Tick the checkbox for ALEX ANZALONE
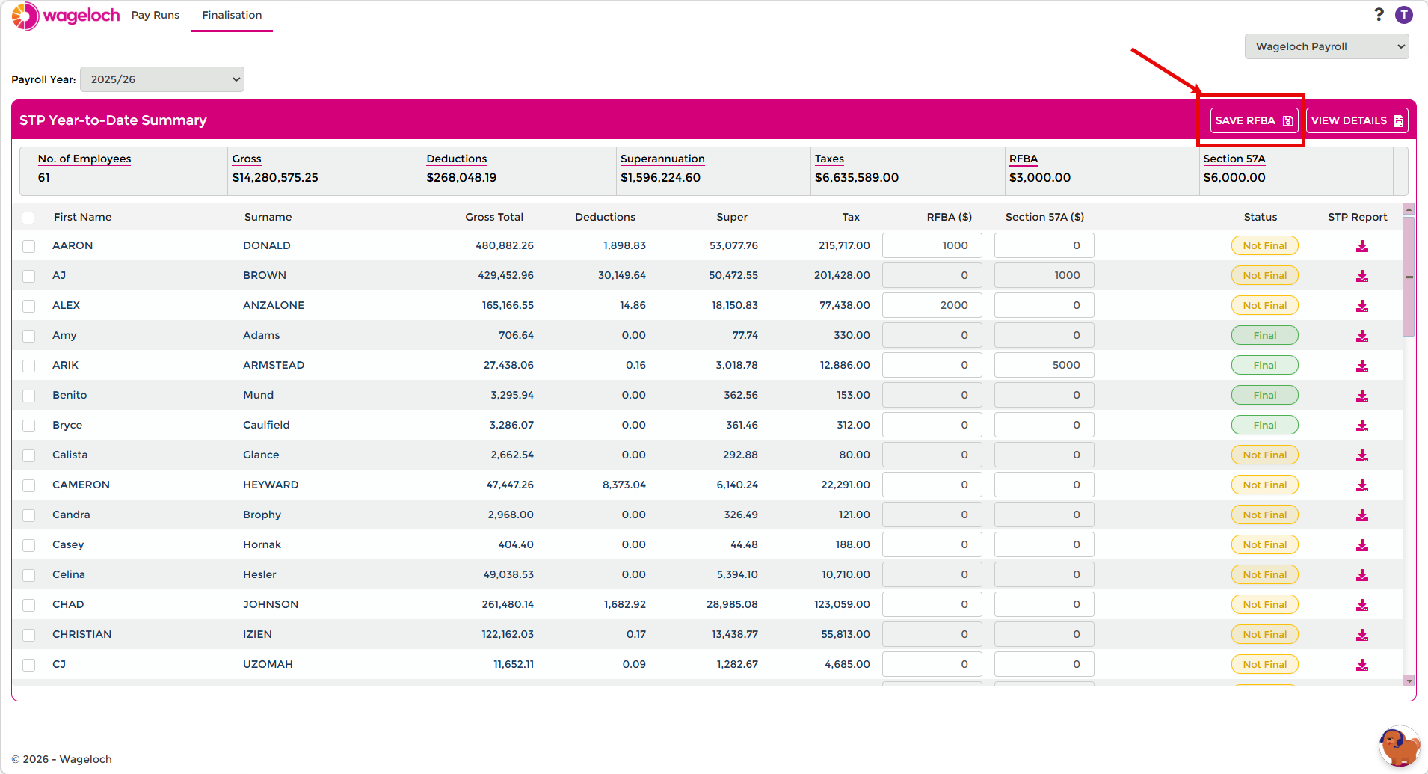Image resolution: width=1428 pixels, height=774 pixels. [x=28, y=306]
